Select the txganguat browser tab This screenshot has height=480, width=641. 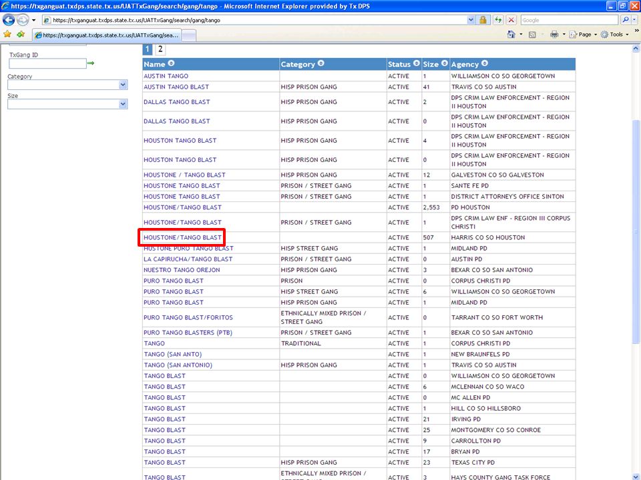[106, 35]
